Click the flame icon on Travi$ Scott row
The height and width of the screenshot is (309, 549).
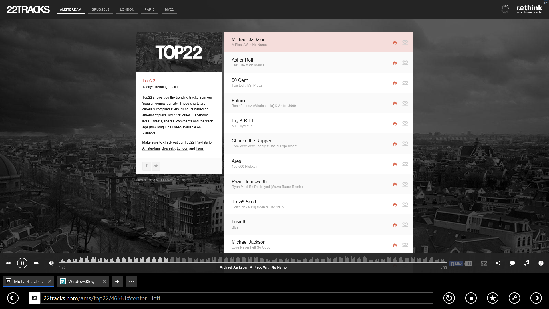(x=395, y=205)
